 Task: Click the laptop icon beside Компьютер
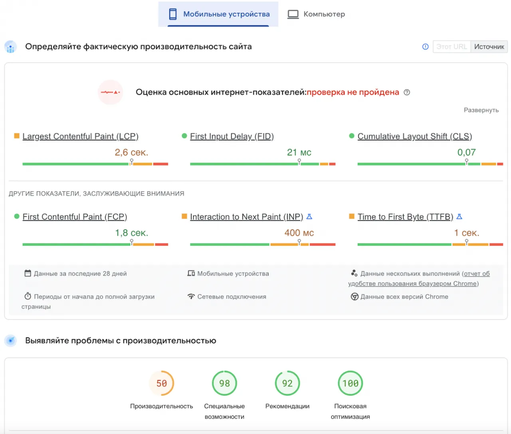[293, 14]
